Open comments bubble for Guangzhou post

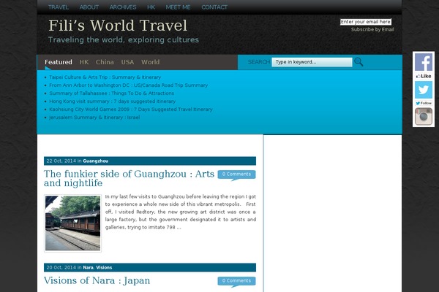click(x=236, y=174)
